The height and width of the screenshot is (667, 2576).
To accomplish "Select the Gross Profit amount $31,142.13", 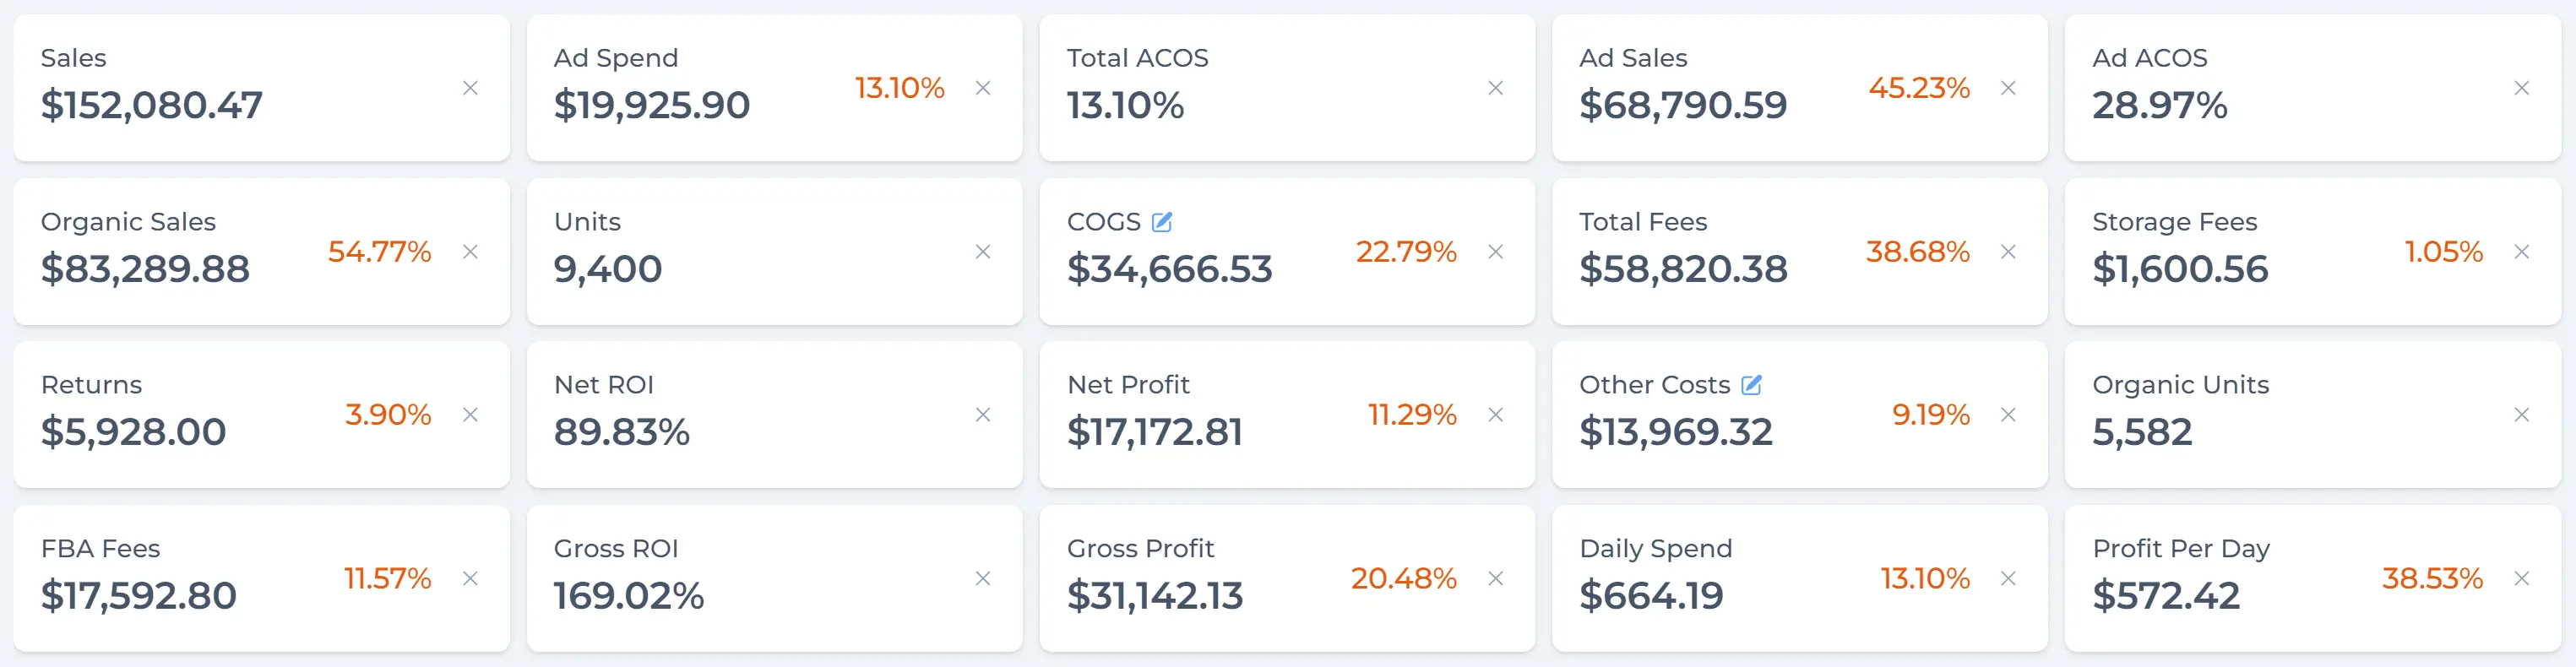I will tap(1154, 596).
